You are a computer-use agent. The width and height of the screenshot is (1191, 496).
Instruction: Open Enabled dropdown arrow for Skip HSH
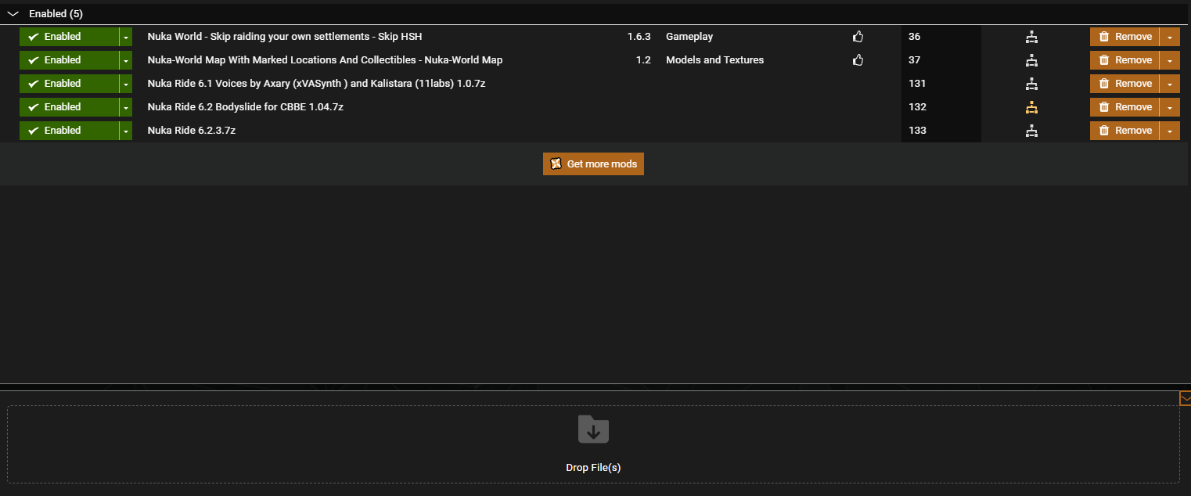click(x=126, y=37)
